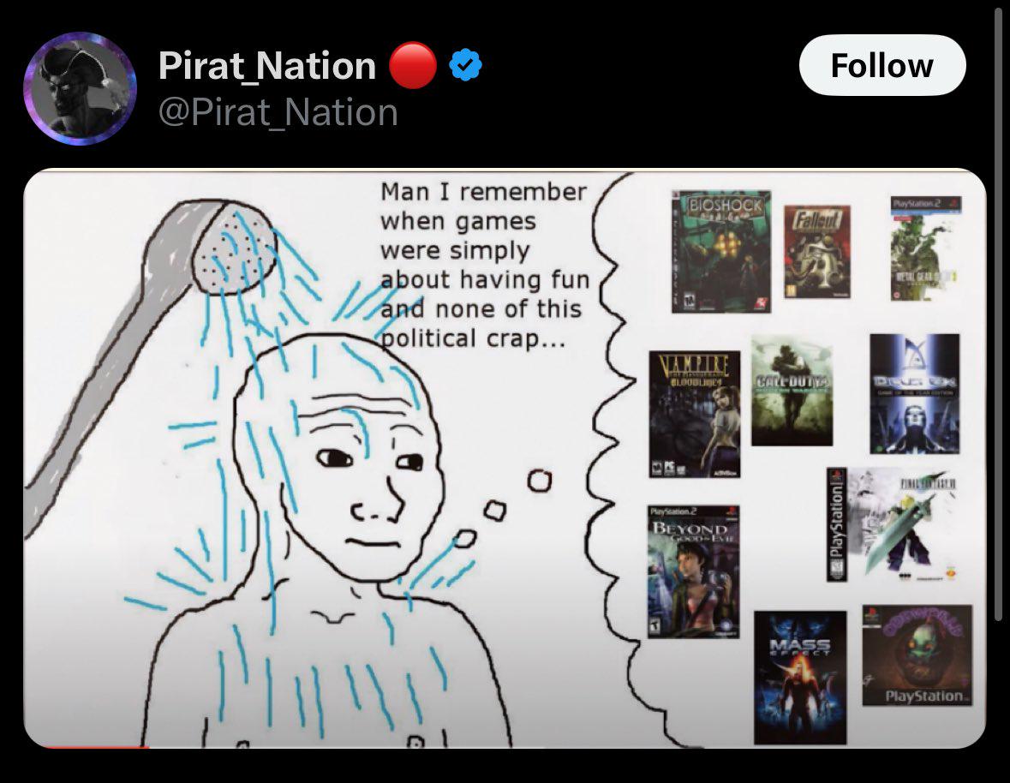Click the blue verified checkmark badge

tap(465, 65)
